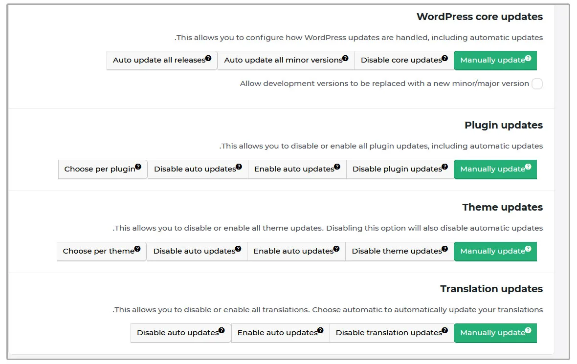Open help icon on theme Disable auto updates
The image size is (577, 364).
tap(238, 249)
